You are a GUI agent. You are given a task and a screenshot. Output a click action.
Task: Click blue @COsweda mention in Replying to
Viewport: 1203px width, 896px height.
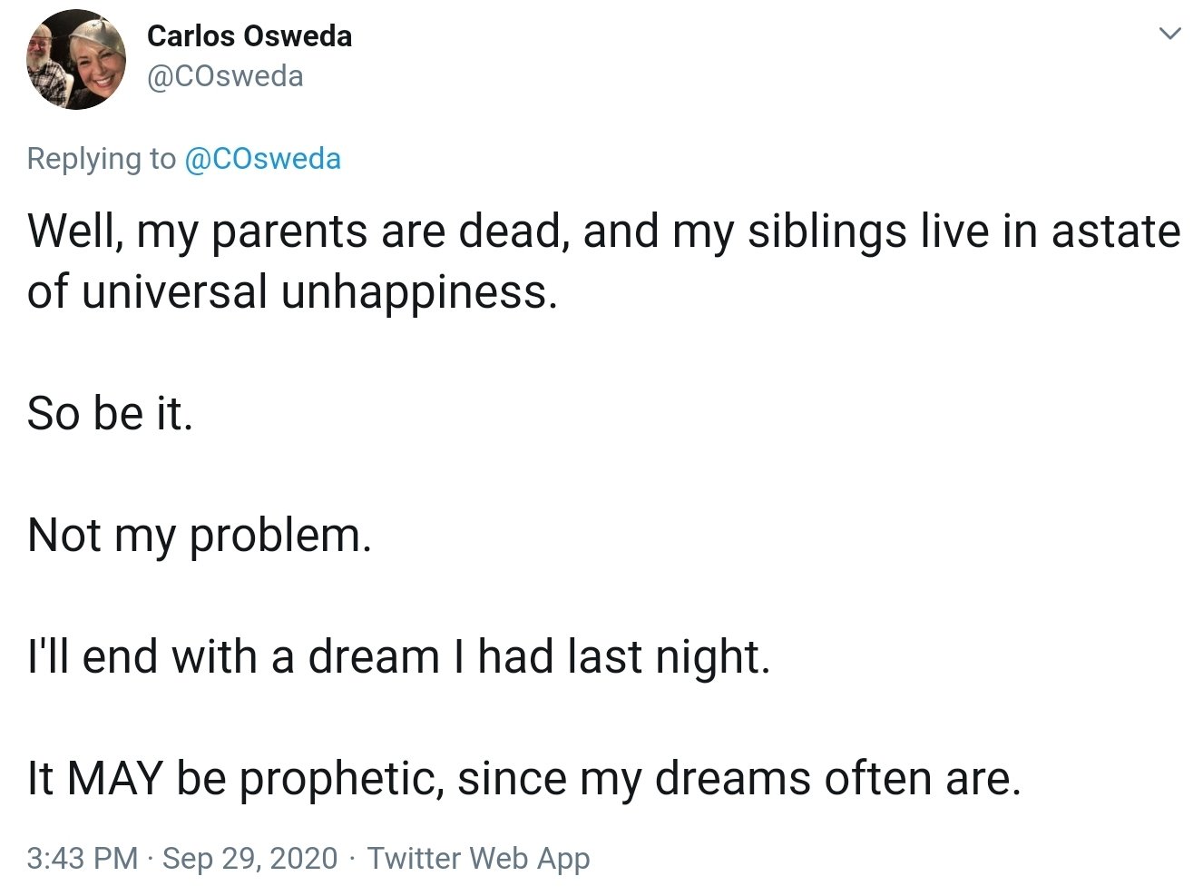(262, 159)
